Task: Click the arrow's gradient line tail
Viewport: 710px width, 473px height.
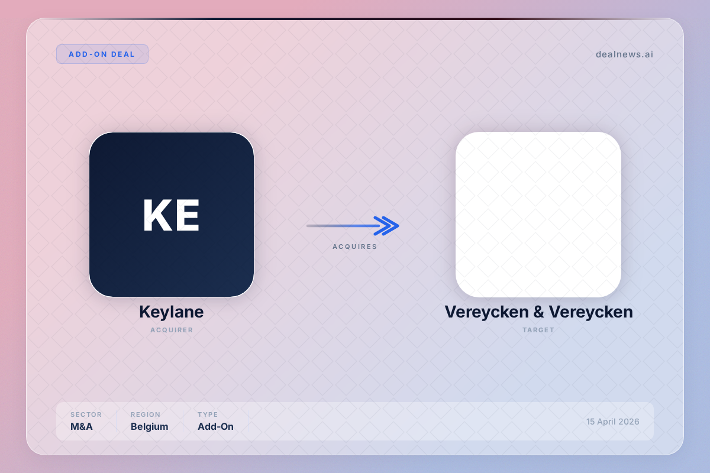Action: click(x=331, y=225)
